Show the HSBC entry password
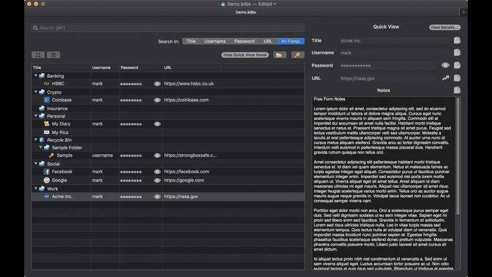 click(x=157, y=84)
